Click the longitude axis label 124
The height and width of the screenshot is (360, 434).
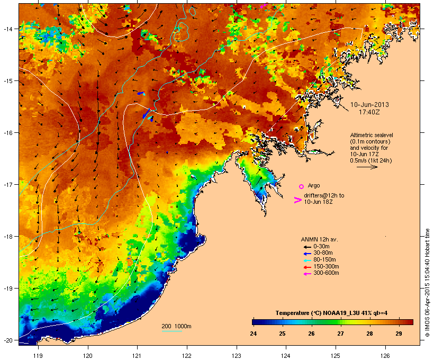click(286, 356)
